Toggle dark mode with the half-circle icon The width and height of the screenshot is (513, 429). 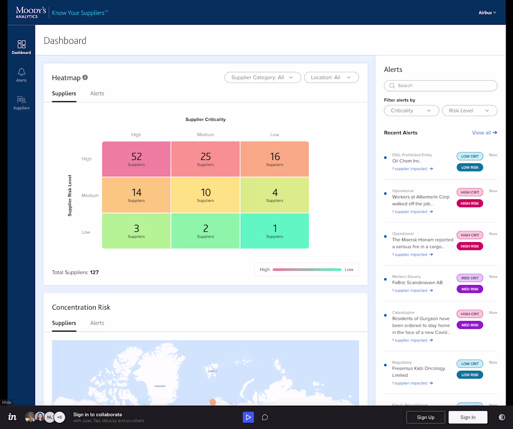(x=501, y=417)
